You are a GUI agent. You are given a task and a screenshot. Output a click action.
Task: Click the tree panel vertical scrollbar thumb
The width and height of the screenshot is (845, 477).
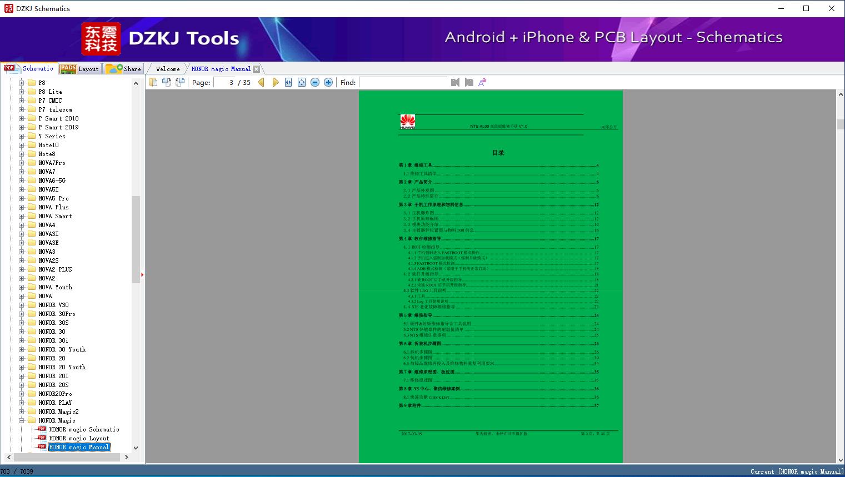click(136, 239)
